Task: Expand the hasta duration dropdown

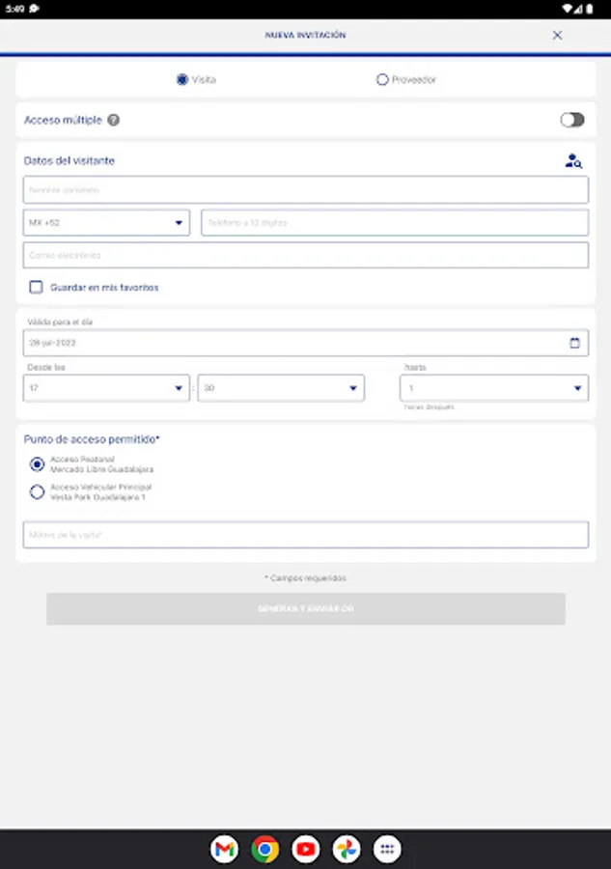Action: tap(493, 388)
